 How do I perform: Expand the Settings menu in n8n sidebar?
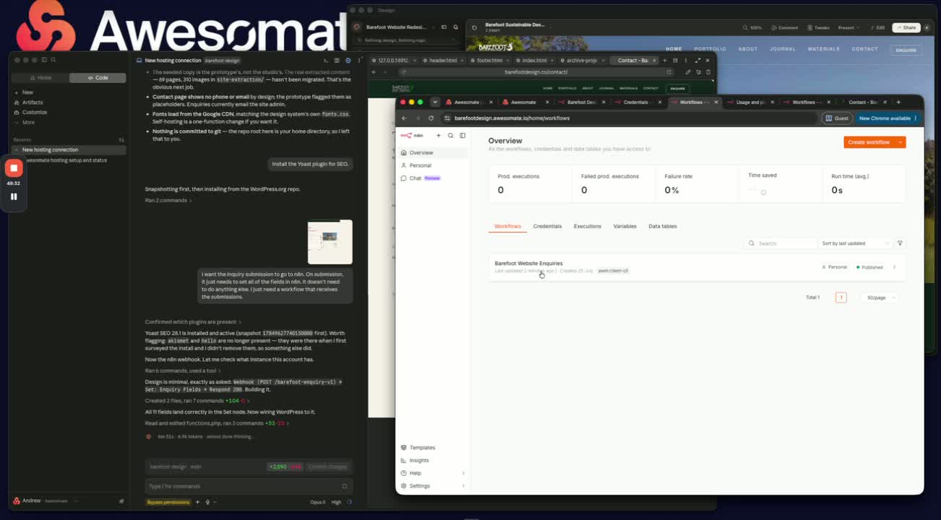click(x=433, y=486)
